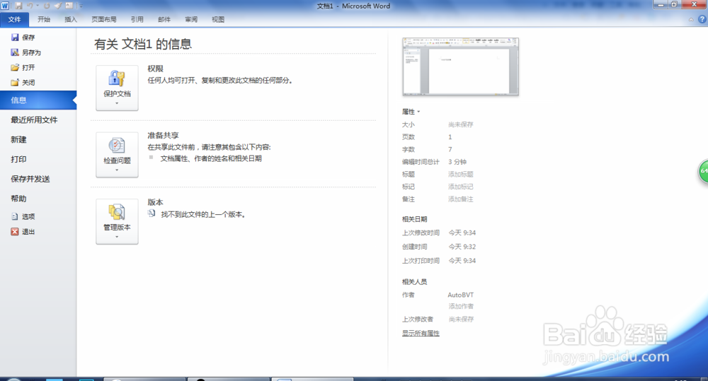Click the text box icon in quick access toolbar
This screenshot has width=708, height=381.
point(69,6)
